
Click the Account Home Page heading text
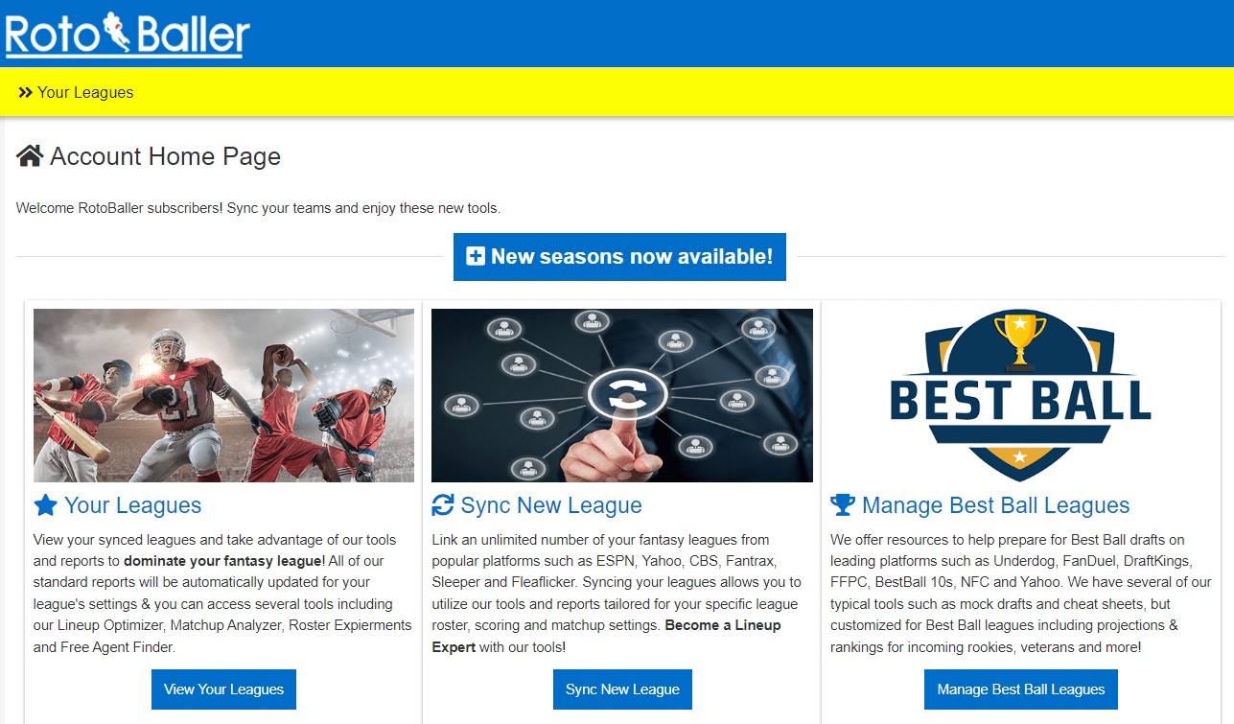point(165,156)
